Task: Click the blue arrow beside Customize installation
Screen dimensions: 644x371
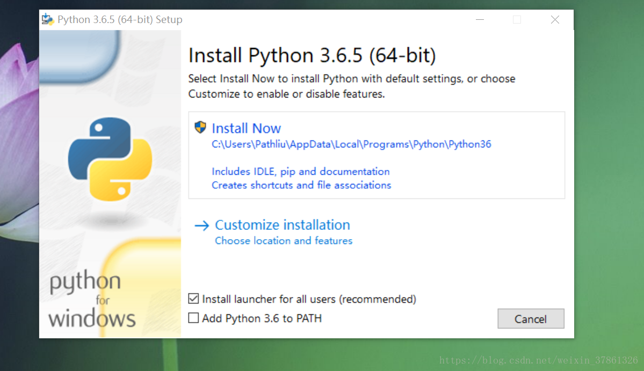Action: 201,225
